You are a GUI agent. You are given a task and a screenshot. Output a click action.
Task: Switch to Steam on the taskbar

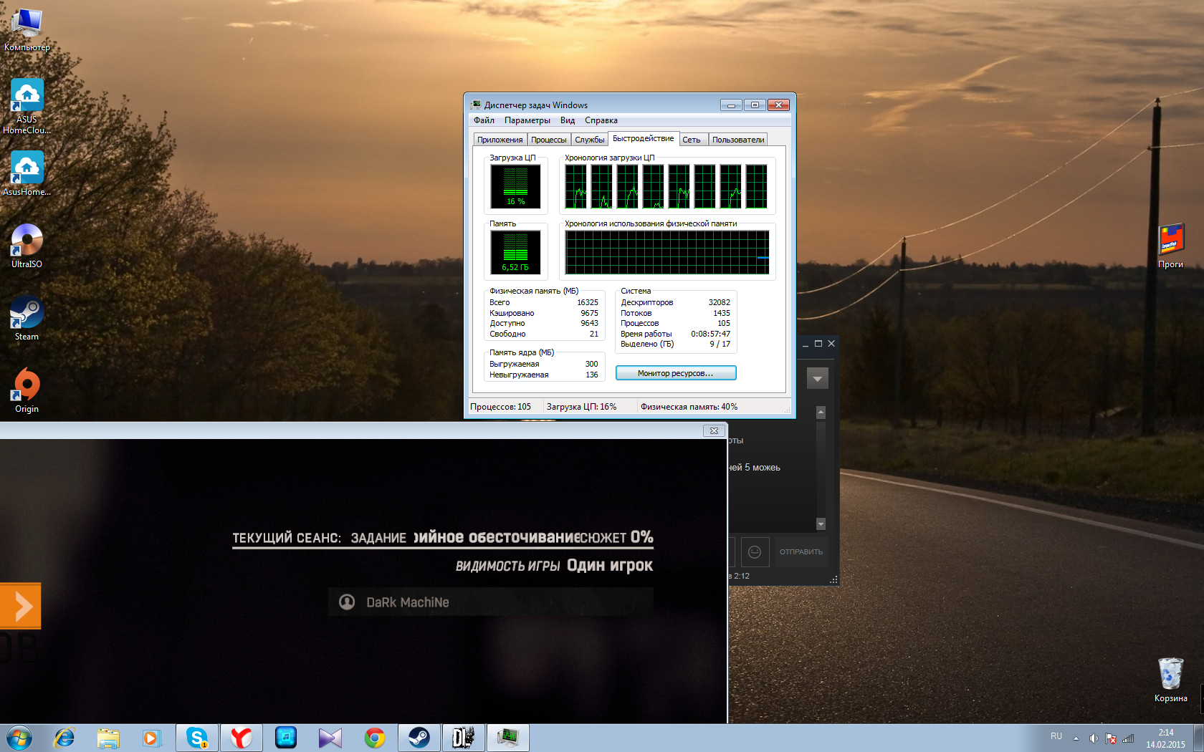[x=419, y=738]
